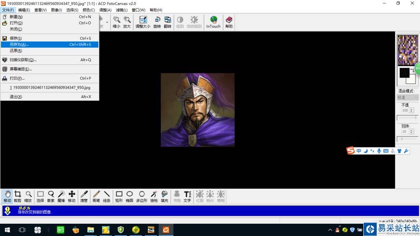This screenshot has height=236, width=420.
Task: Choose 关闭(C) from the File menu
Action: tap(50, 29)
